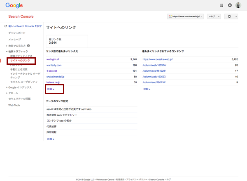Open the wanted‌ly.com link source
This screenshot has width=247, height=181.
click(x=54, y=65)
